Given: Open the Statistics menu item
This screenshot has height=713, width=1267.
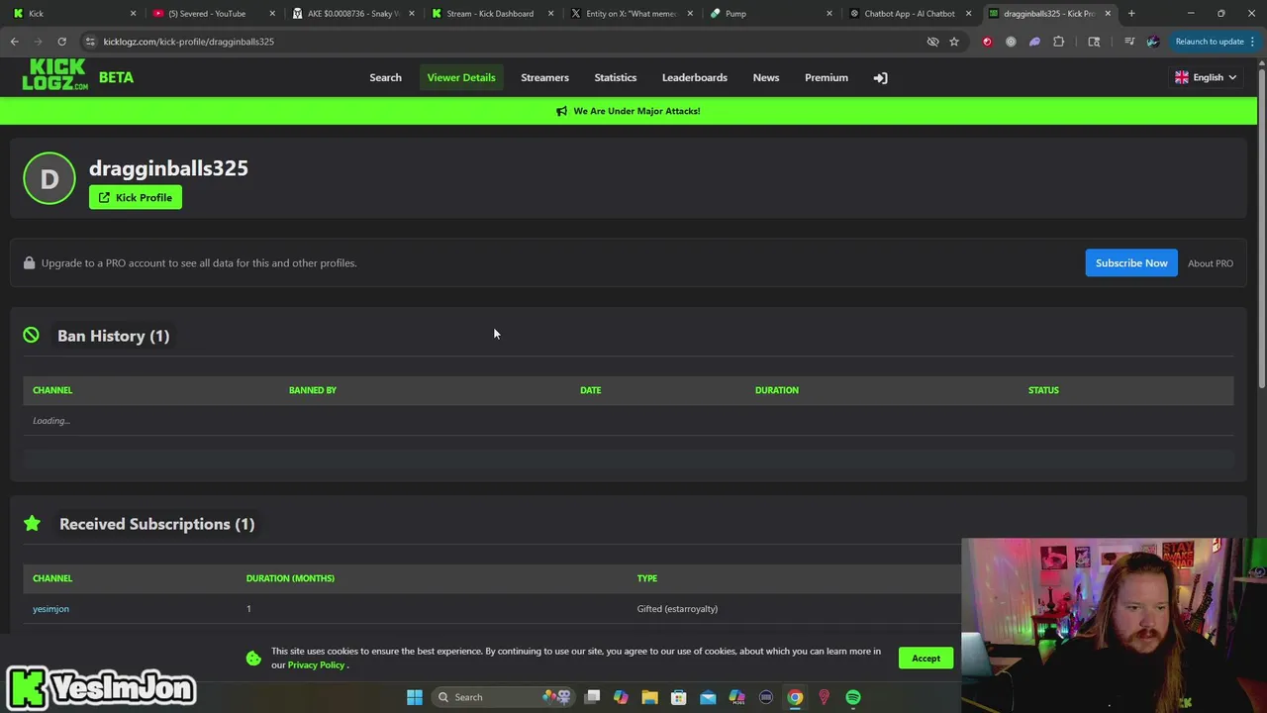Looking at the screenshot, I should tap(615, 77).
